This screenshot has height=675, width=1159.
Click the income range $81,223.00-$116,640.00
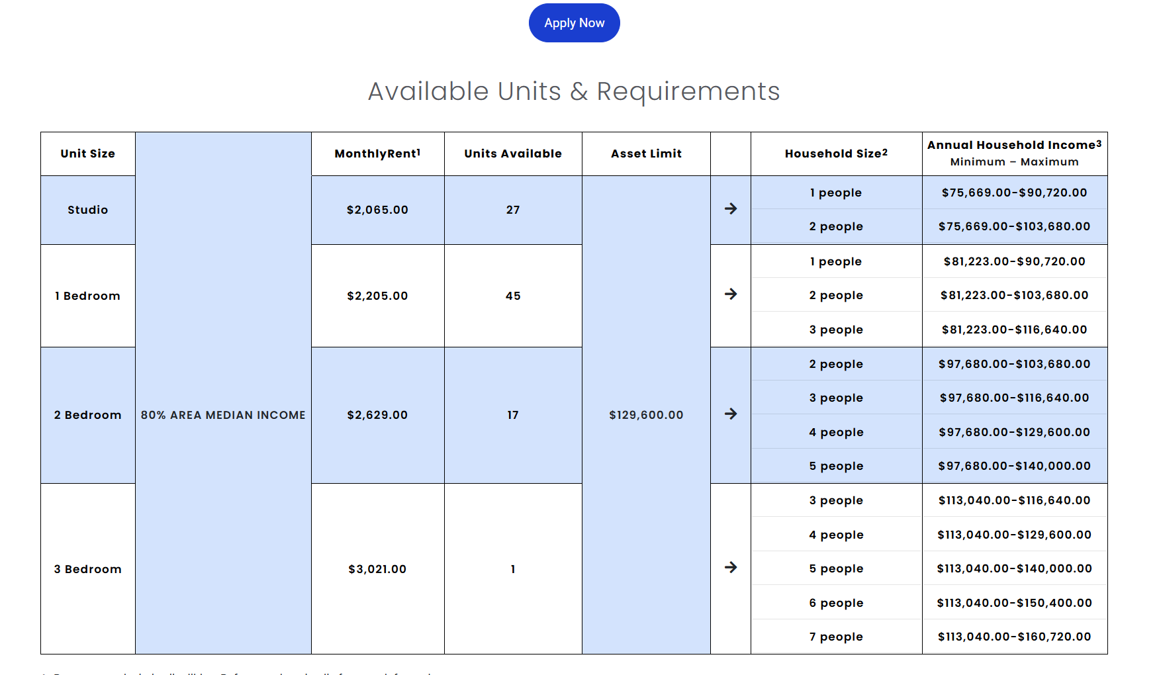pos(1014,330)
